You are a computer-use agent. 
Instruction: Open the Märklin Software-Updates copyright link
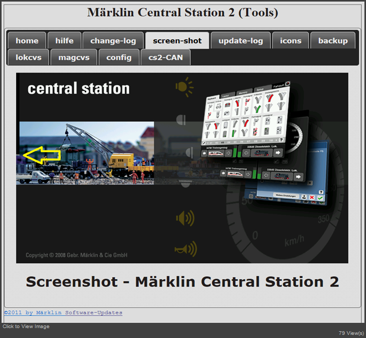(63, 312)
